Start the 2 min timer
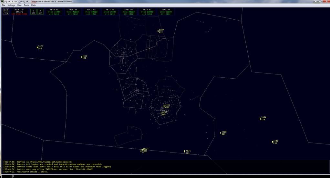The height and width of the screenshot is (178, 330). (33, 12)
